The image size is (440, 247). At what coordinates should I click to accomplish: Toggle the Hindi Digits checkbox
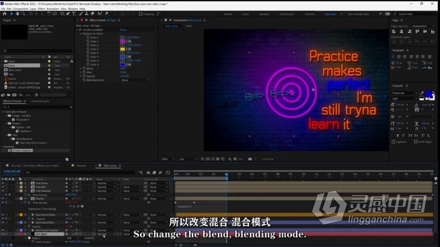(x=416, y=142)
